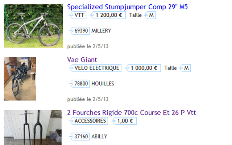Open the 2 Fourches Rigide 700c listing

(x=131, y=113)
